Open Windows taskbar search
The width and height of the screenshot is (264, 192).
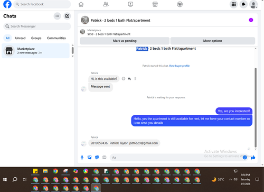pos(15,179)
